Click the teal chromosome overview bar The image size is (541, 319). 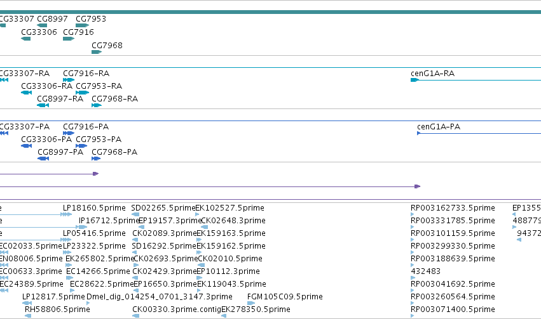coord(271,12)
